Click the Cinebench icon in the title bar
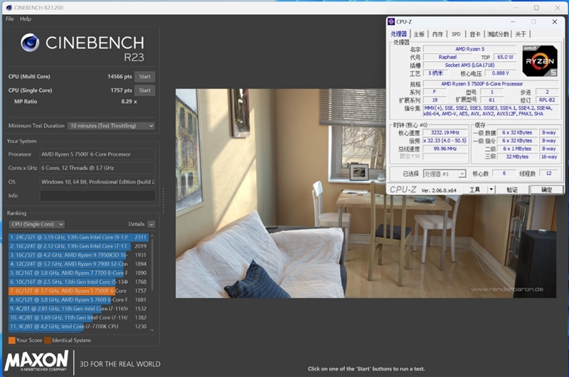 click(x=9, y=8)
